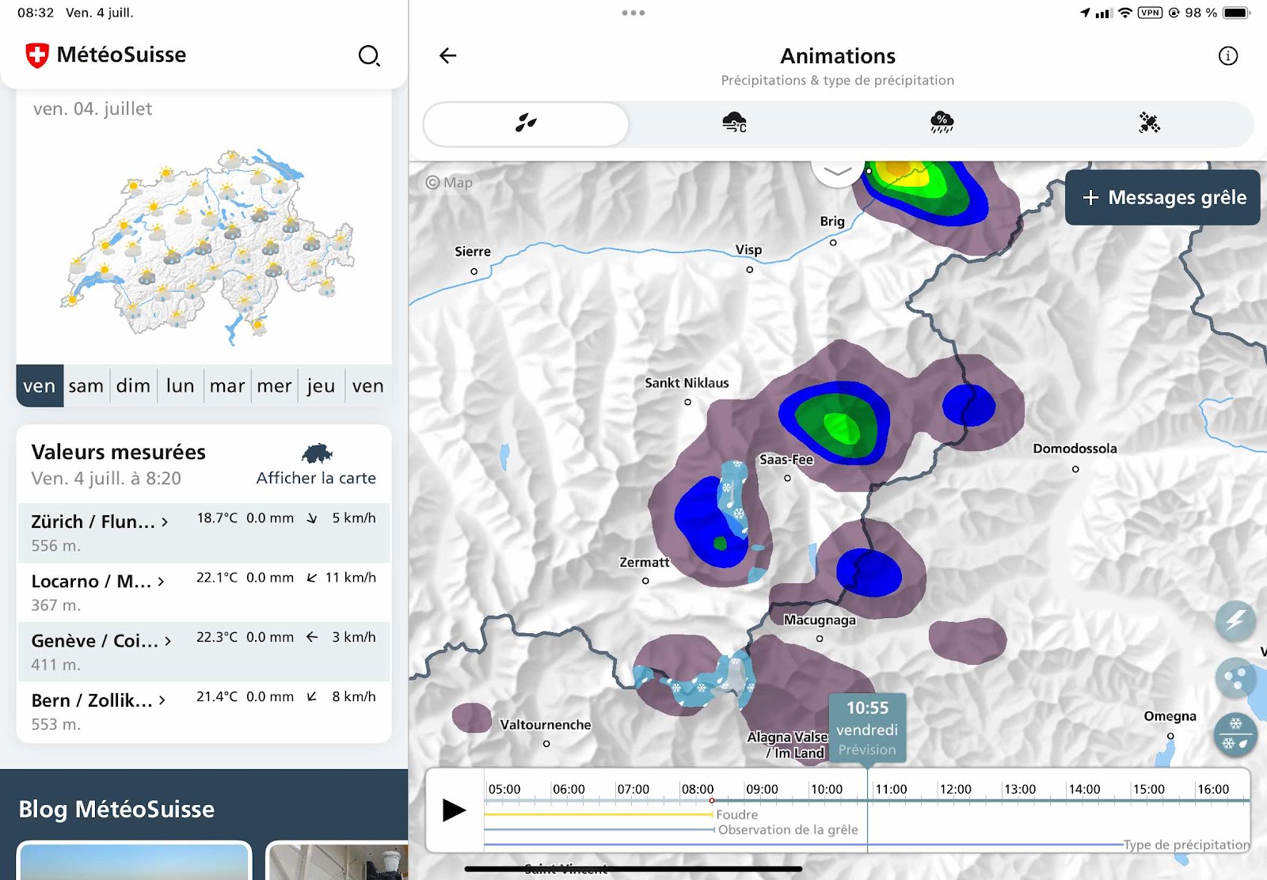This screenshot has width=1267, height=880.
Task: Jump to 06:00 on the timeline
Action: [x=569, y=789]
